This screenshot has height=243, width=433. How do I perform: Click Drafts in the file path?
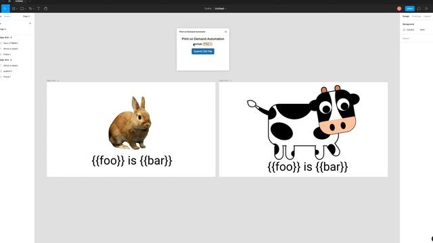point(208,9)
